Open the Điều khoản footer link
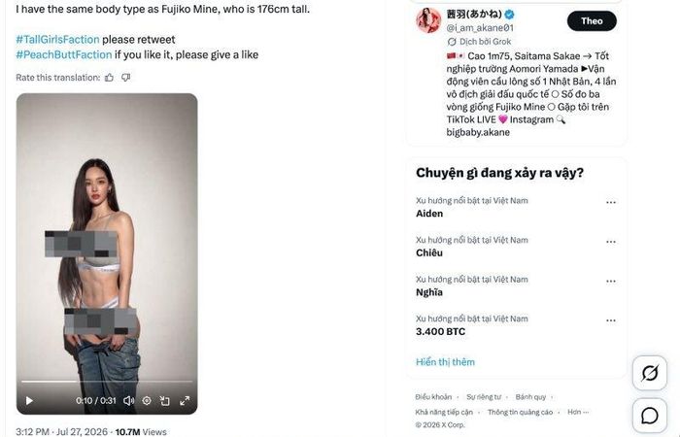Screen dimensions: 680x437 433,396
